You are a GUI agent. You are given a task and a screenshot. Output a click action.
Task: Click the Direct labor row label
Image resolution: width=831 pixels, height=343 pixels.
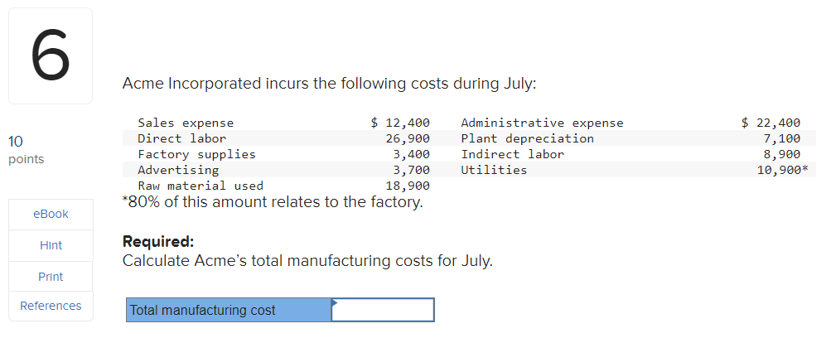click(x=181, y=138)
